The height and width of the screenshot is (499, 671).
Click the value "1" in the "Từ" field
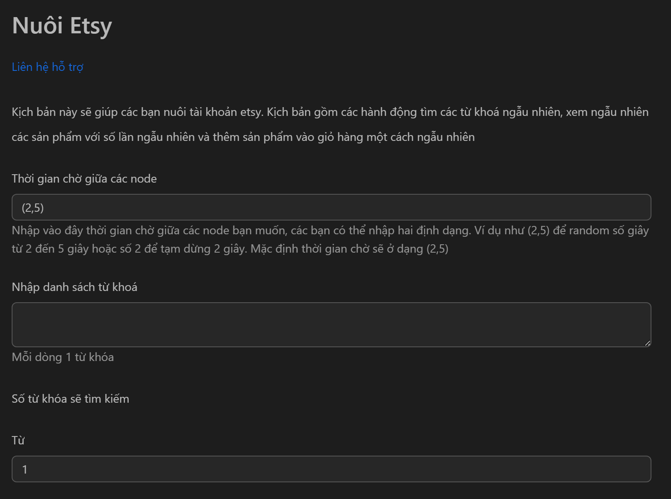coord(25,469)
